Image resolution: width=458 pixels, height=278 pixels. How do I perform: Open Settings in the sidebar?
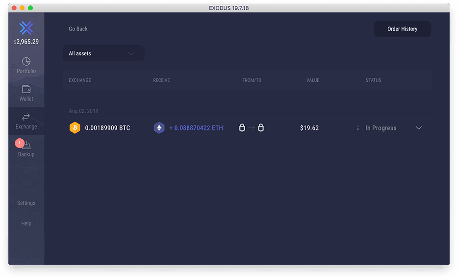pos(26,203)
